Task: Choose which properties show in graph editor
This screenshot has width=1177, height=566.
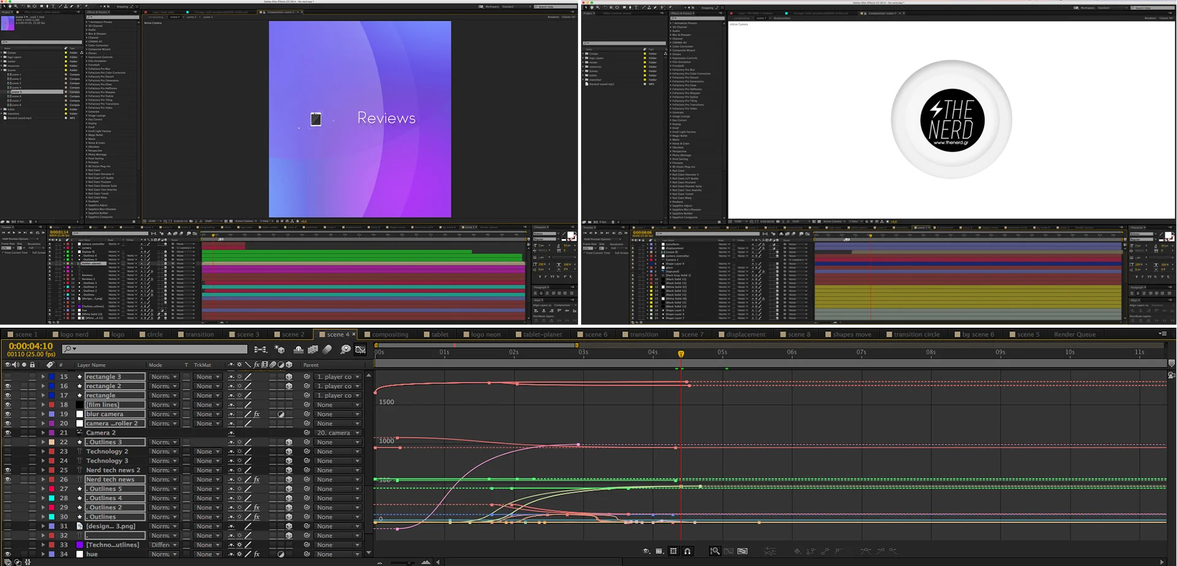Action: click(x=646, y=551)
